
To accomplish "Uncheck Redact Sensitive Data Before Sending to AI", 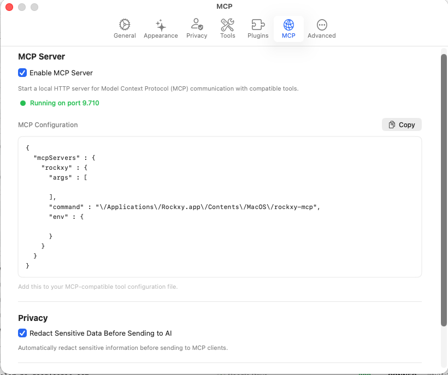I will (22, 333).
